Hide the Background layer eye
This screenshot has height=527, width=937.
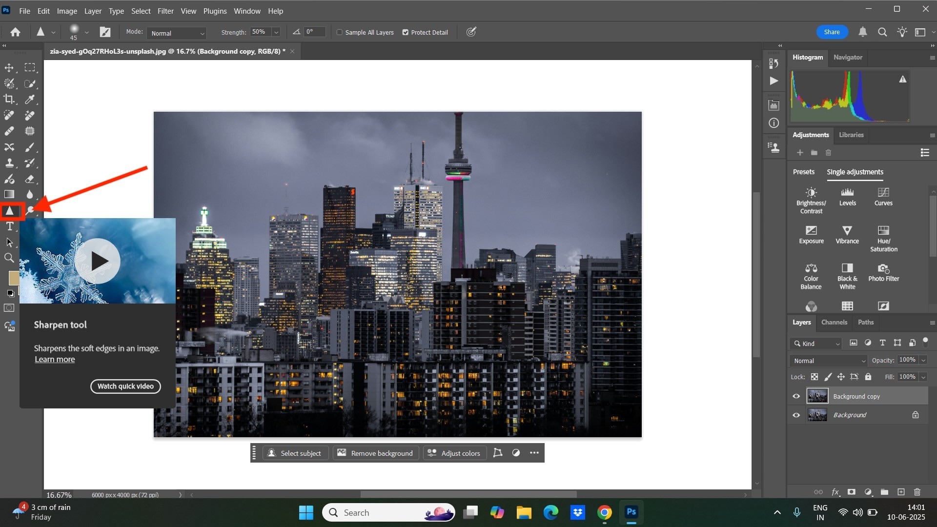pos(796,415)
